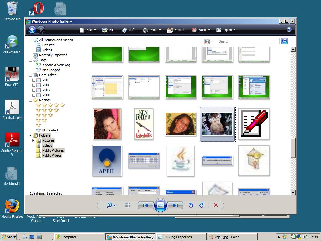321x241 pixels.
Task: Click the Search input field
Action: tap(248, 41)
